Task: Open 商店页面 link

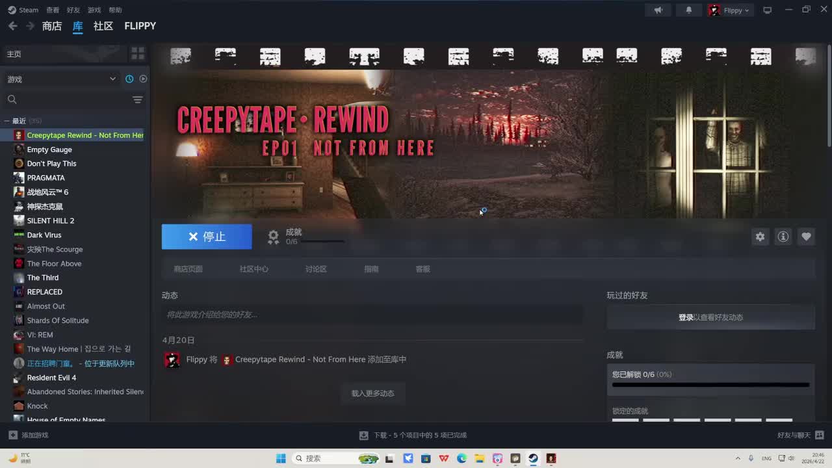Action: [188, 269]
